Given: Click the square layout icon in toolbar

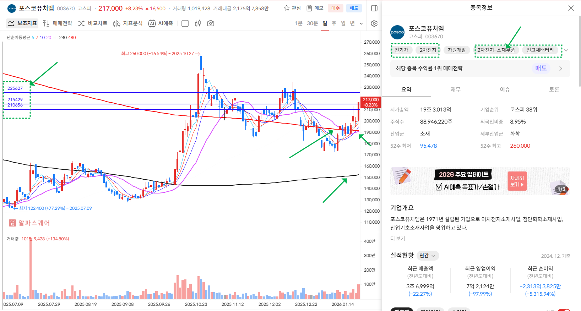Looking at the screenshot, I should click(185, 23).
